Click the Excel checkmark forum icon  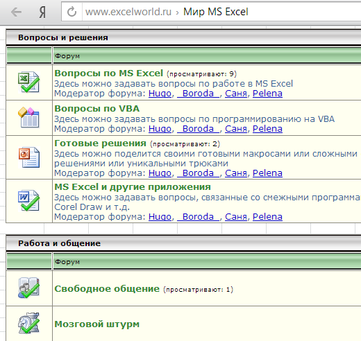29,82
